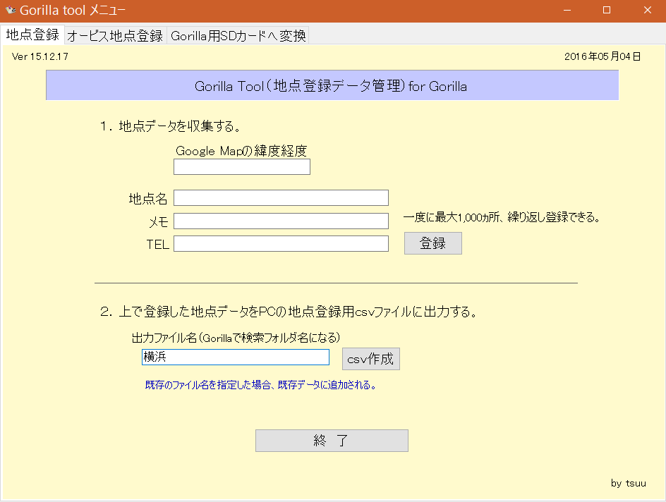Click the 出力ファイル名 field containing 横浜
Screen dimensions: 666x502
point(235,357)
